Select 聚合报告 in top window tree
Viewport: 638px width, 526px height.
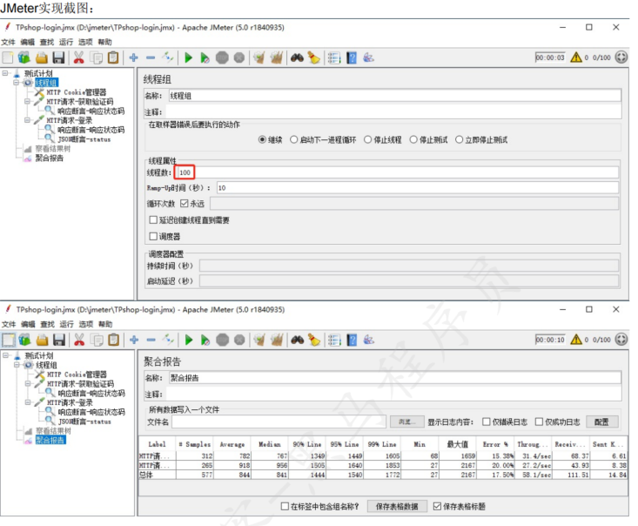(x=49, y=158)
